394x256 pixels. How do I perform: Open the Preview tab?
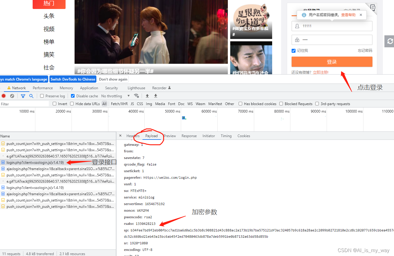(x=170, y=136)
